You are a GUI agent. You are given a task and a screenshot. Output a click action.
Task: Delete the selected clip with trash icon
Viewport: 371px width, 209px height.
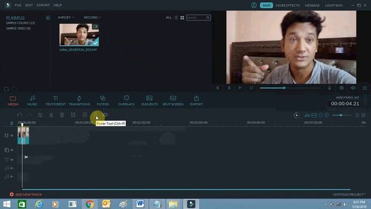pos(62,115)
